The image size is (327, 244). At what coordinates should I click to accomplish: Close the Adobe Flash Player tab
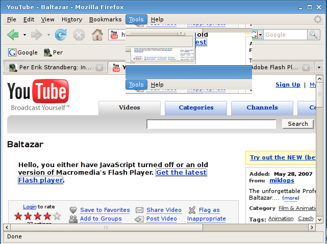pos(306,68)
